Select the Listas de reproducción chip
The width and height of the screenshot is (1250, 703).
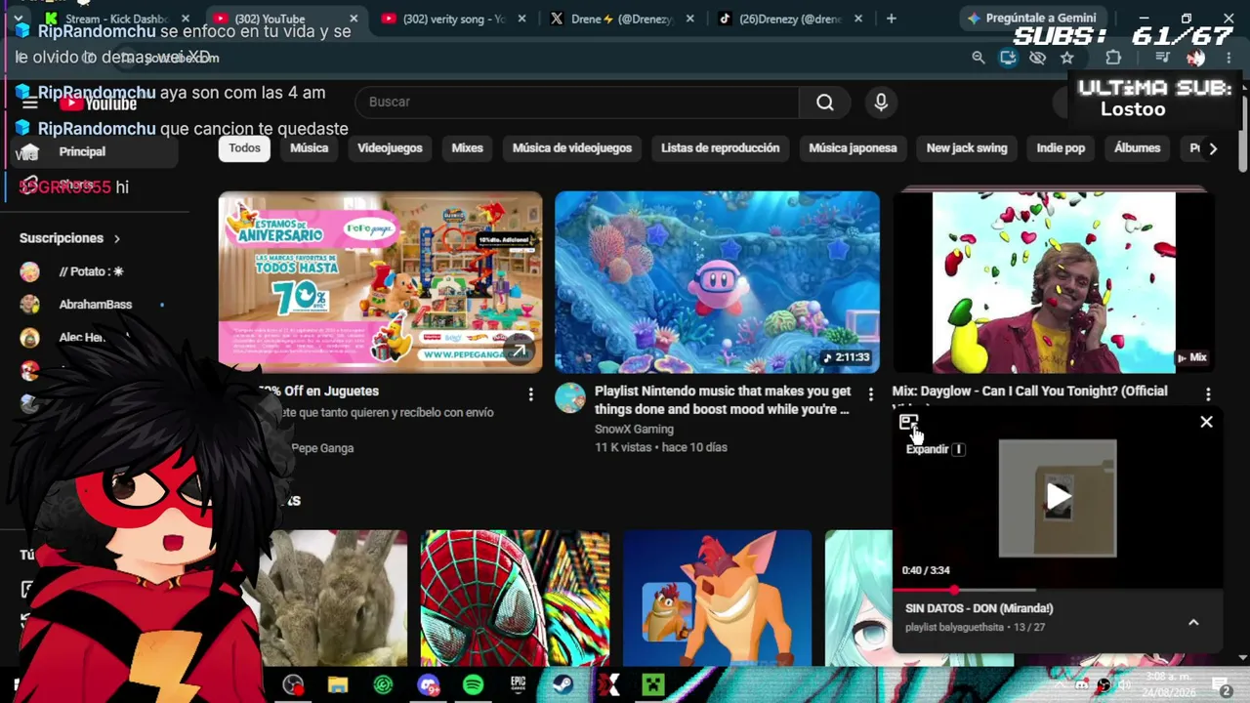click(720, 148)
